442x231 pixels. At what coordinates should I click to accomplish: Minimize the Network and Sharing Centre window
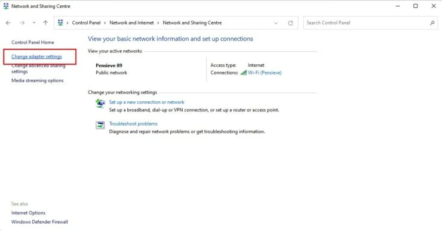[x=398, y=6]
